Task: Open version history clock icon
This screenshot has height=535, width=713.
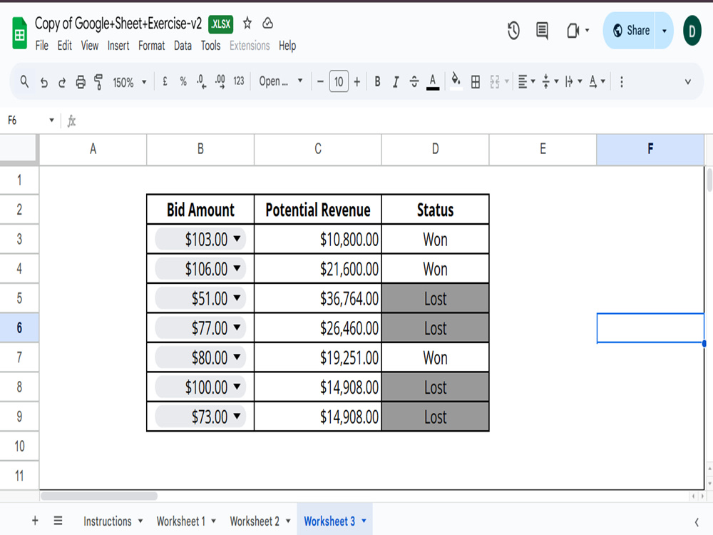Action: tap(513, 31)
